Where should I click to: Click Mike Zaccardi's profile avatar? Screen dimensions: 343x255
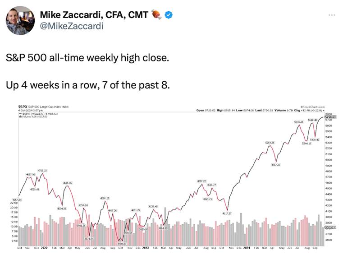tap(20, 21)
